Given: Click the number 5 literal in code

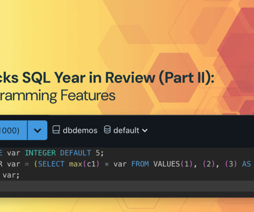Looking at the screenshot, I should click(x=98, y=153).
